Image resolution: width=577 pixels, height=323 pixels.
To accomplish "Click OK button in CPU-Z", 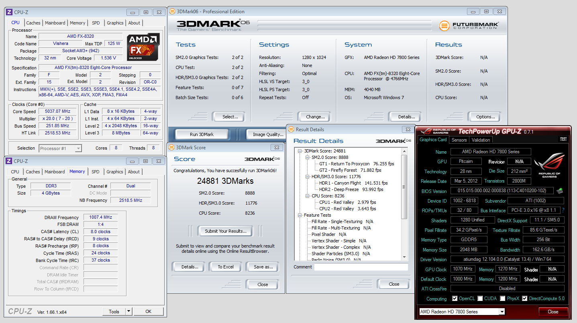I will coord(149,311).
